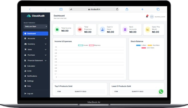Open the Accounts sidebar menu
This screenshot has width=188, height=108.
pyautogui.click(x=35, y=38)
